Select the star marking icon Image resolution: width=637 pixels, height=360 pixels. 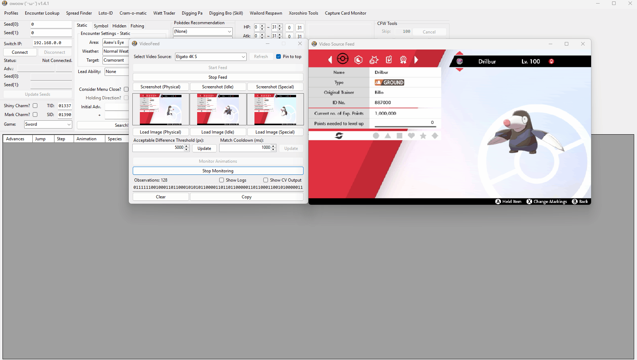pos(423,136)
